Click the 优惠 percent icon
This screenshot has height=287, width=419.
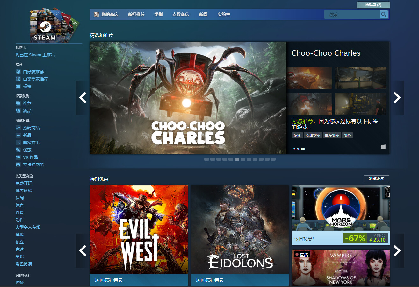18,150
